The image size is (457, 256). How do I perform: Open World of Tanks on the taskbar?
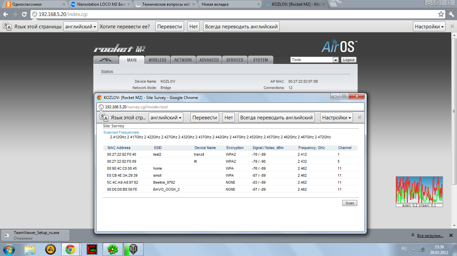133,249
